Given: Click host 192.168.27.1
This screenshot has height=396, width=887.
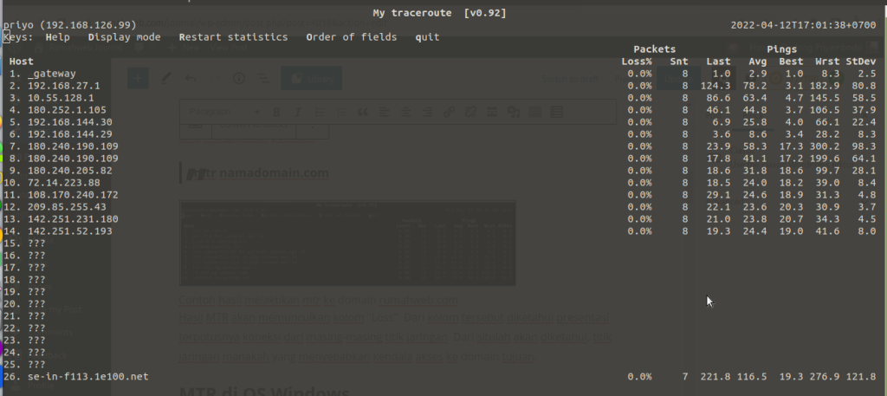Looking at the screenshot, I should pyautogui.click(x=64, y=86).
